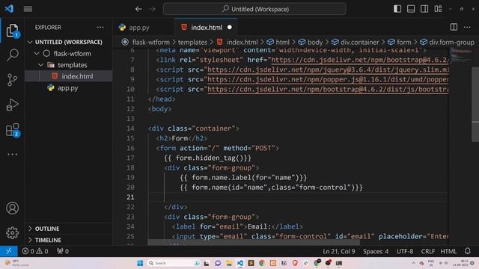Open the notifications bell
Image resolution: width=479 pixels, height=269 pixels.
point(467,251)
